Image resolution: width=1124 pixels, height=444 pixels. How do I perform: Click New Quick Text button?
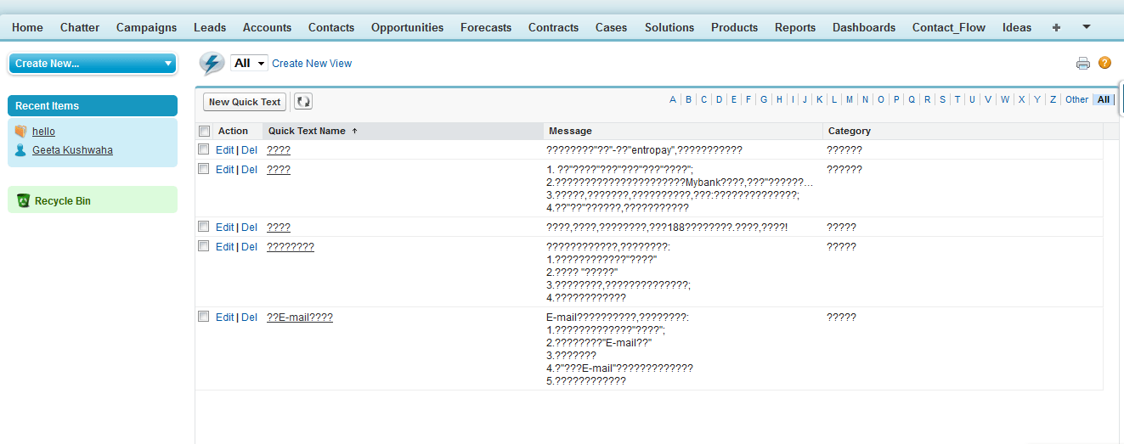245,102
